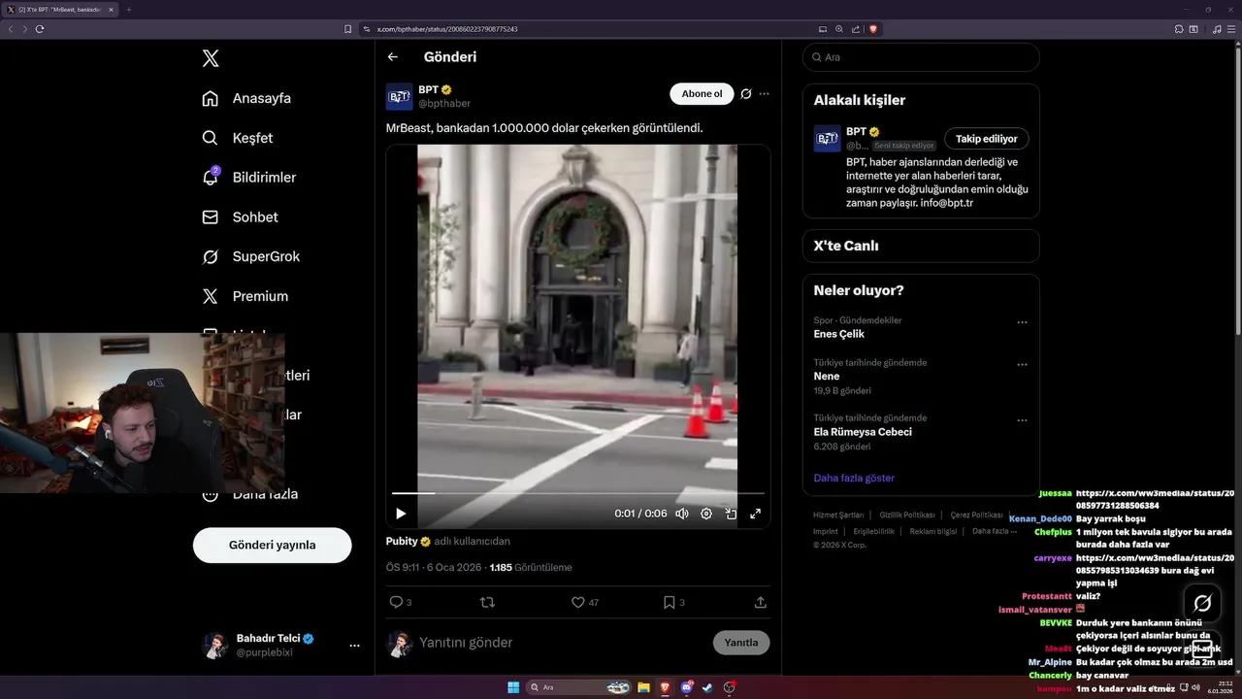Open Hizmet Şartları link
Viewport: 1242px width, 699px height.
(x=838, y=516)
